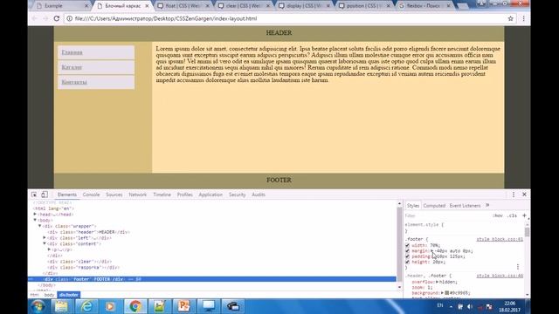Click the address bar URL
Screen dimensions: 559x314
tap(166, 18)
